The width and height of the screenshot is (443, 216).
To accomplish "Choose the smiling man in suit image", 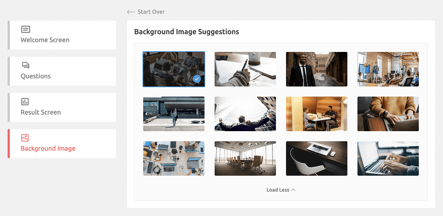I will [x=316, y=69].
